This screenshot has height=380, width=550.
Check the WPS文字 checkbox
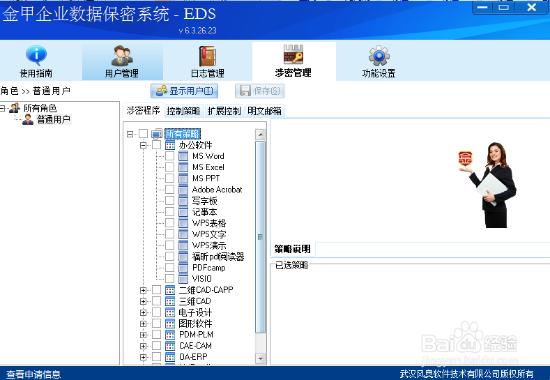pyautogui.click(x=170, y=234)
